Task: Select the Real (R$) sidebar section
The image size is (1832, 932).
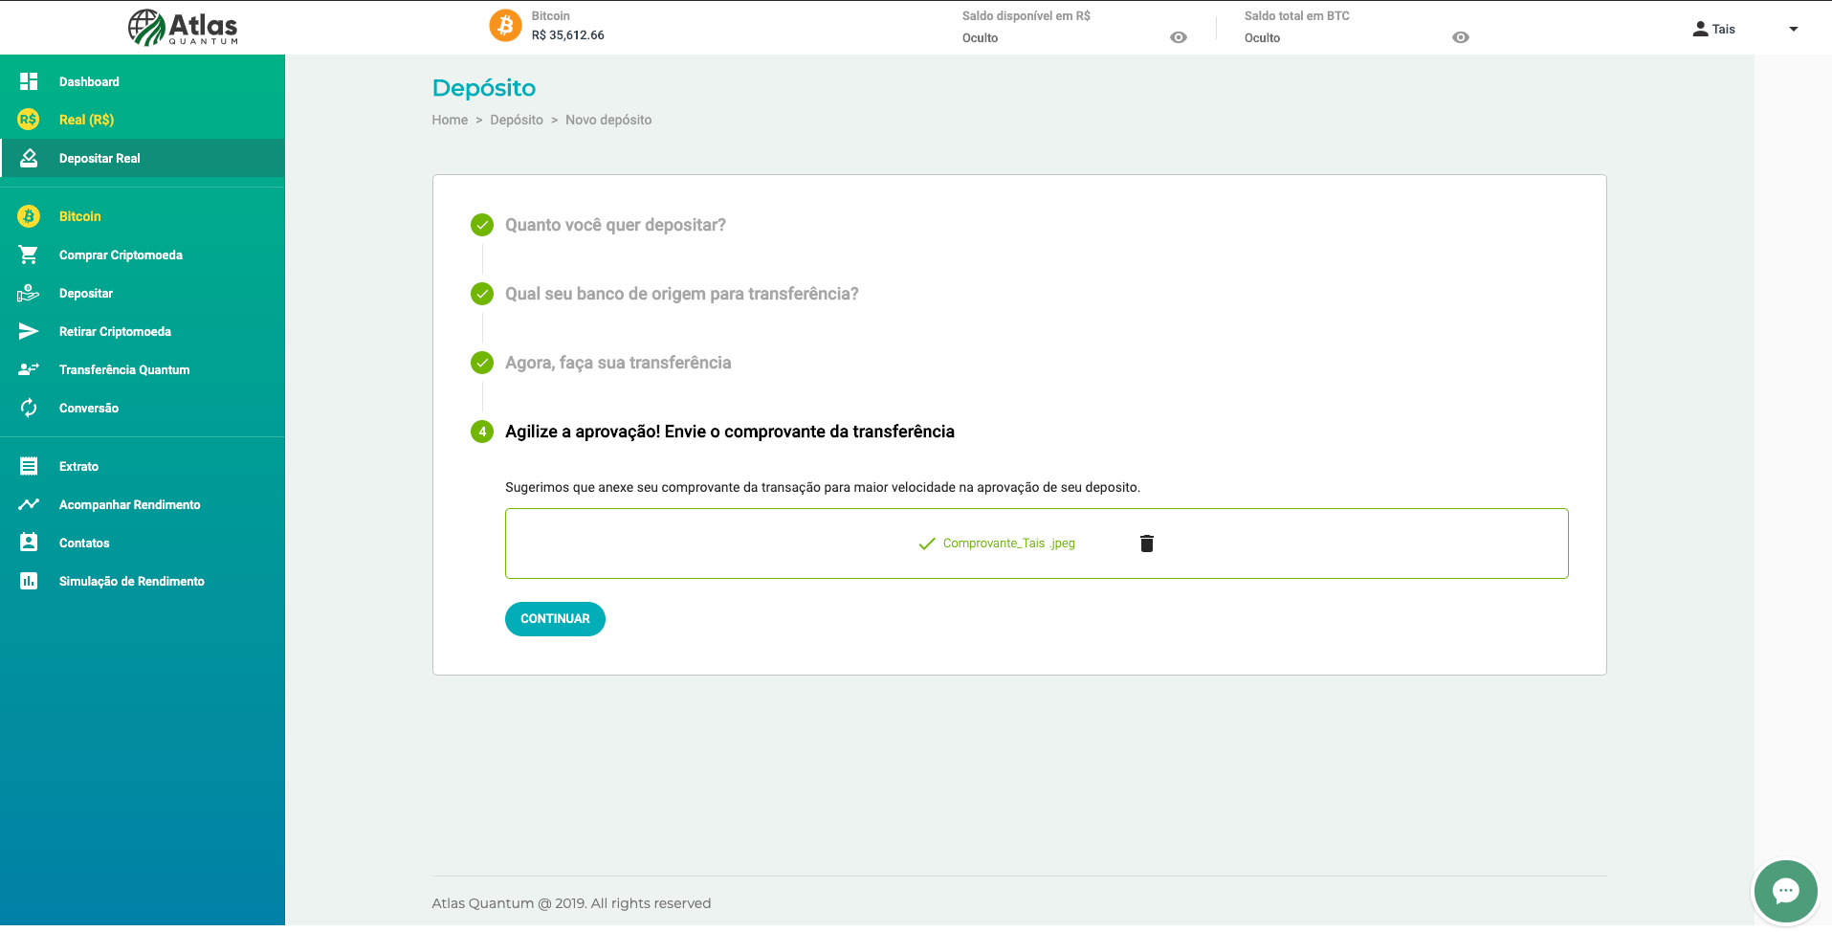Action: tap(86, 120)
